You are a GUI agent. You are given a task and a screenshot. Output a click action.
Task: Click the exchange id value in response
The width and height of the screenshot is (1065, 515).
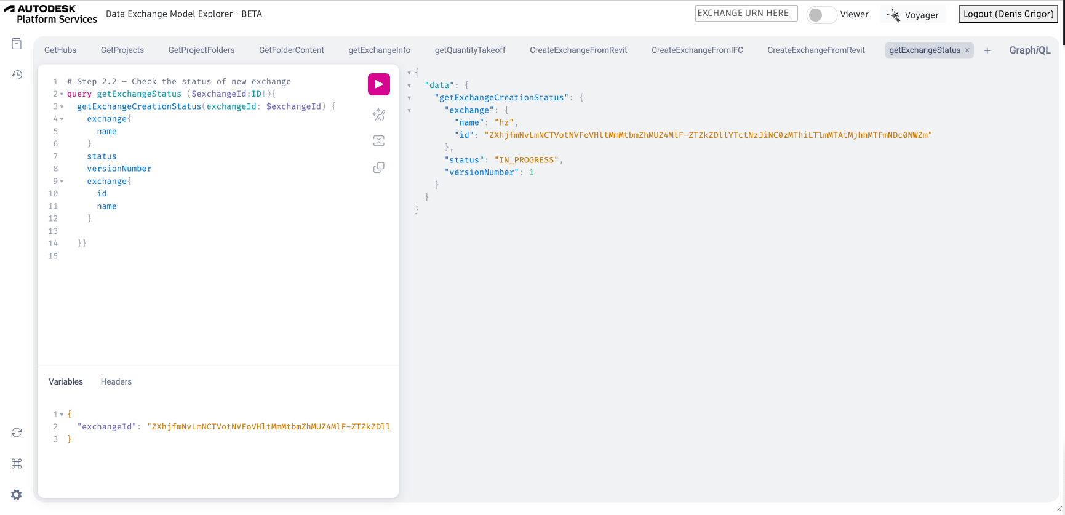click(x=708, y=135)
